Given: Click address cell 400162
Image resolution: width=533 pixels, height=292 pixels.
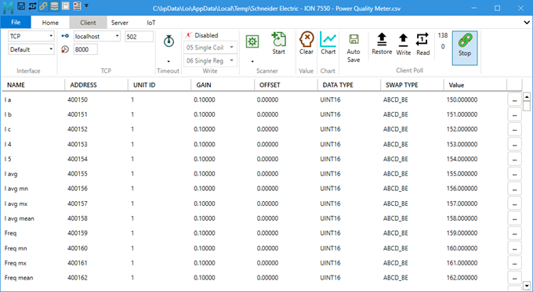Looking at the screenshot, I should point(78,278).
